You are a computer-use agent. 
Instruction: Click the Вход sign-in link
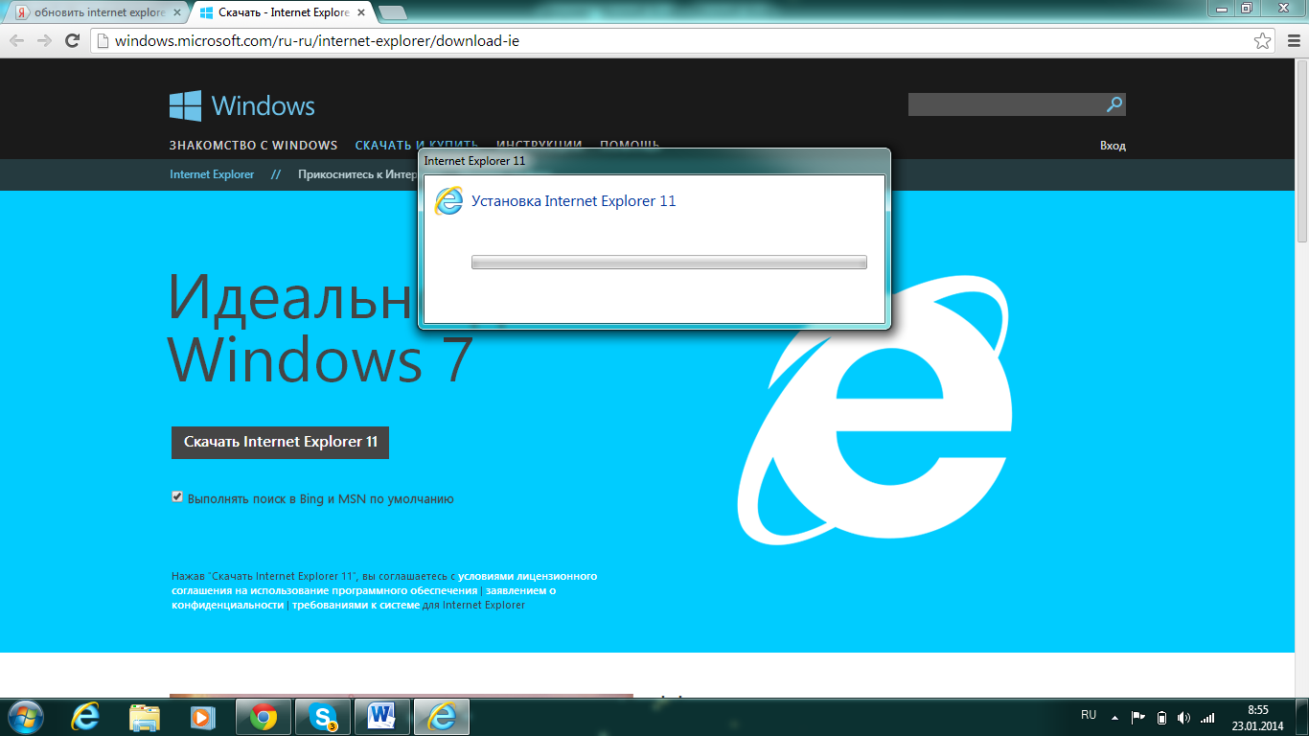coord(1113,146)
